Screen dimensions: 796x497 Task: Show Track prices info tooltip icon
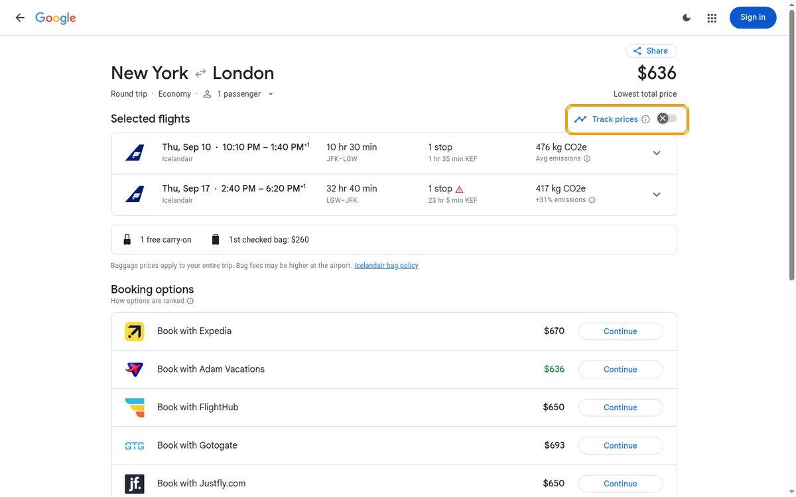pyautogui.click(x=645, y=119)
